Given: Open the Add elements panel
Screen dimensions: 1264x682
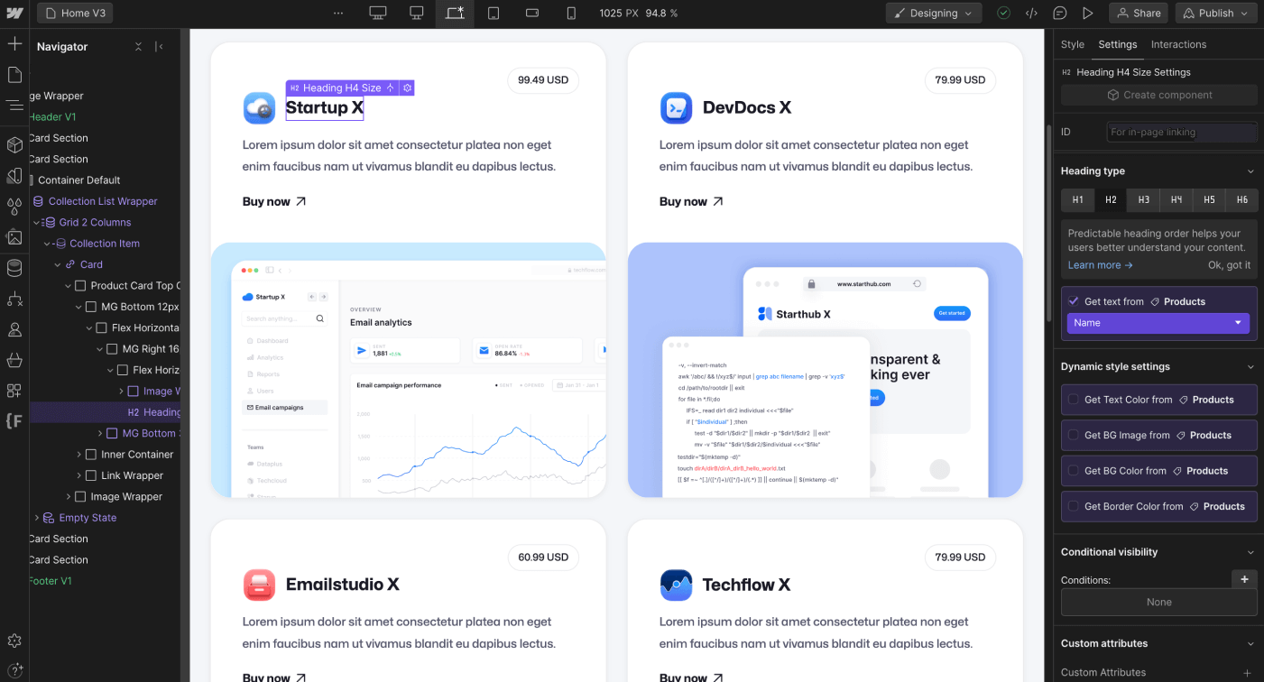Looking at the screenshot, I should coord(14,43).
